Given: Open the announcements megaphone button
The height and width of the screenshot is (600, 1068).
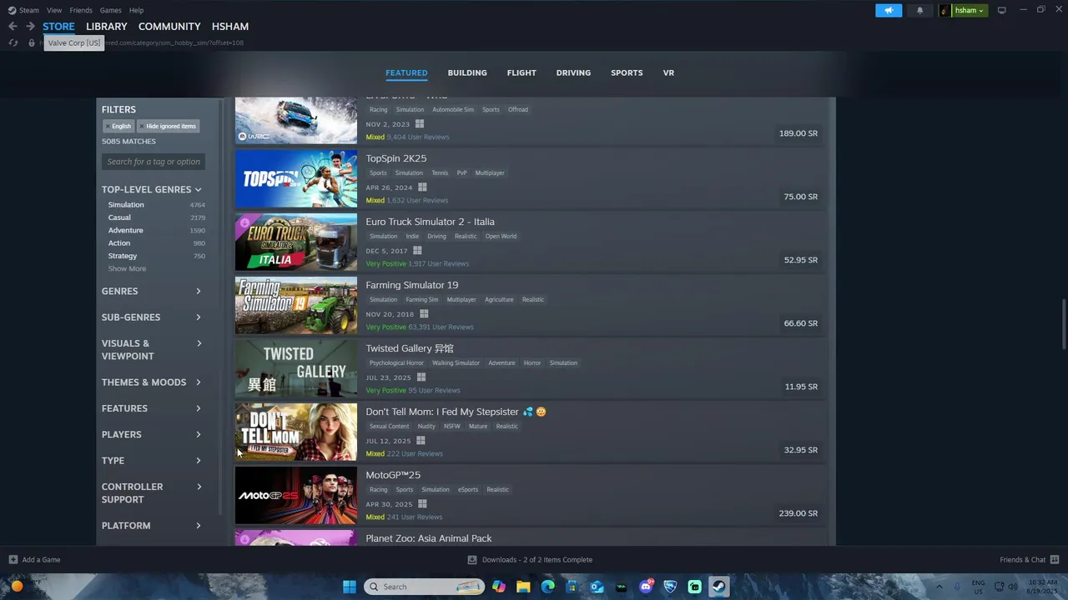Looking at the screenshot, I should point(889,10).
